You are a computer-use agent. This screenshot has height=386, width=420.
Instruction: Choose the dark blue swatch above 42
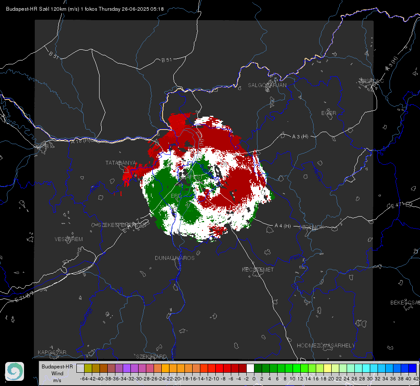[x=413, y=368]
